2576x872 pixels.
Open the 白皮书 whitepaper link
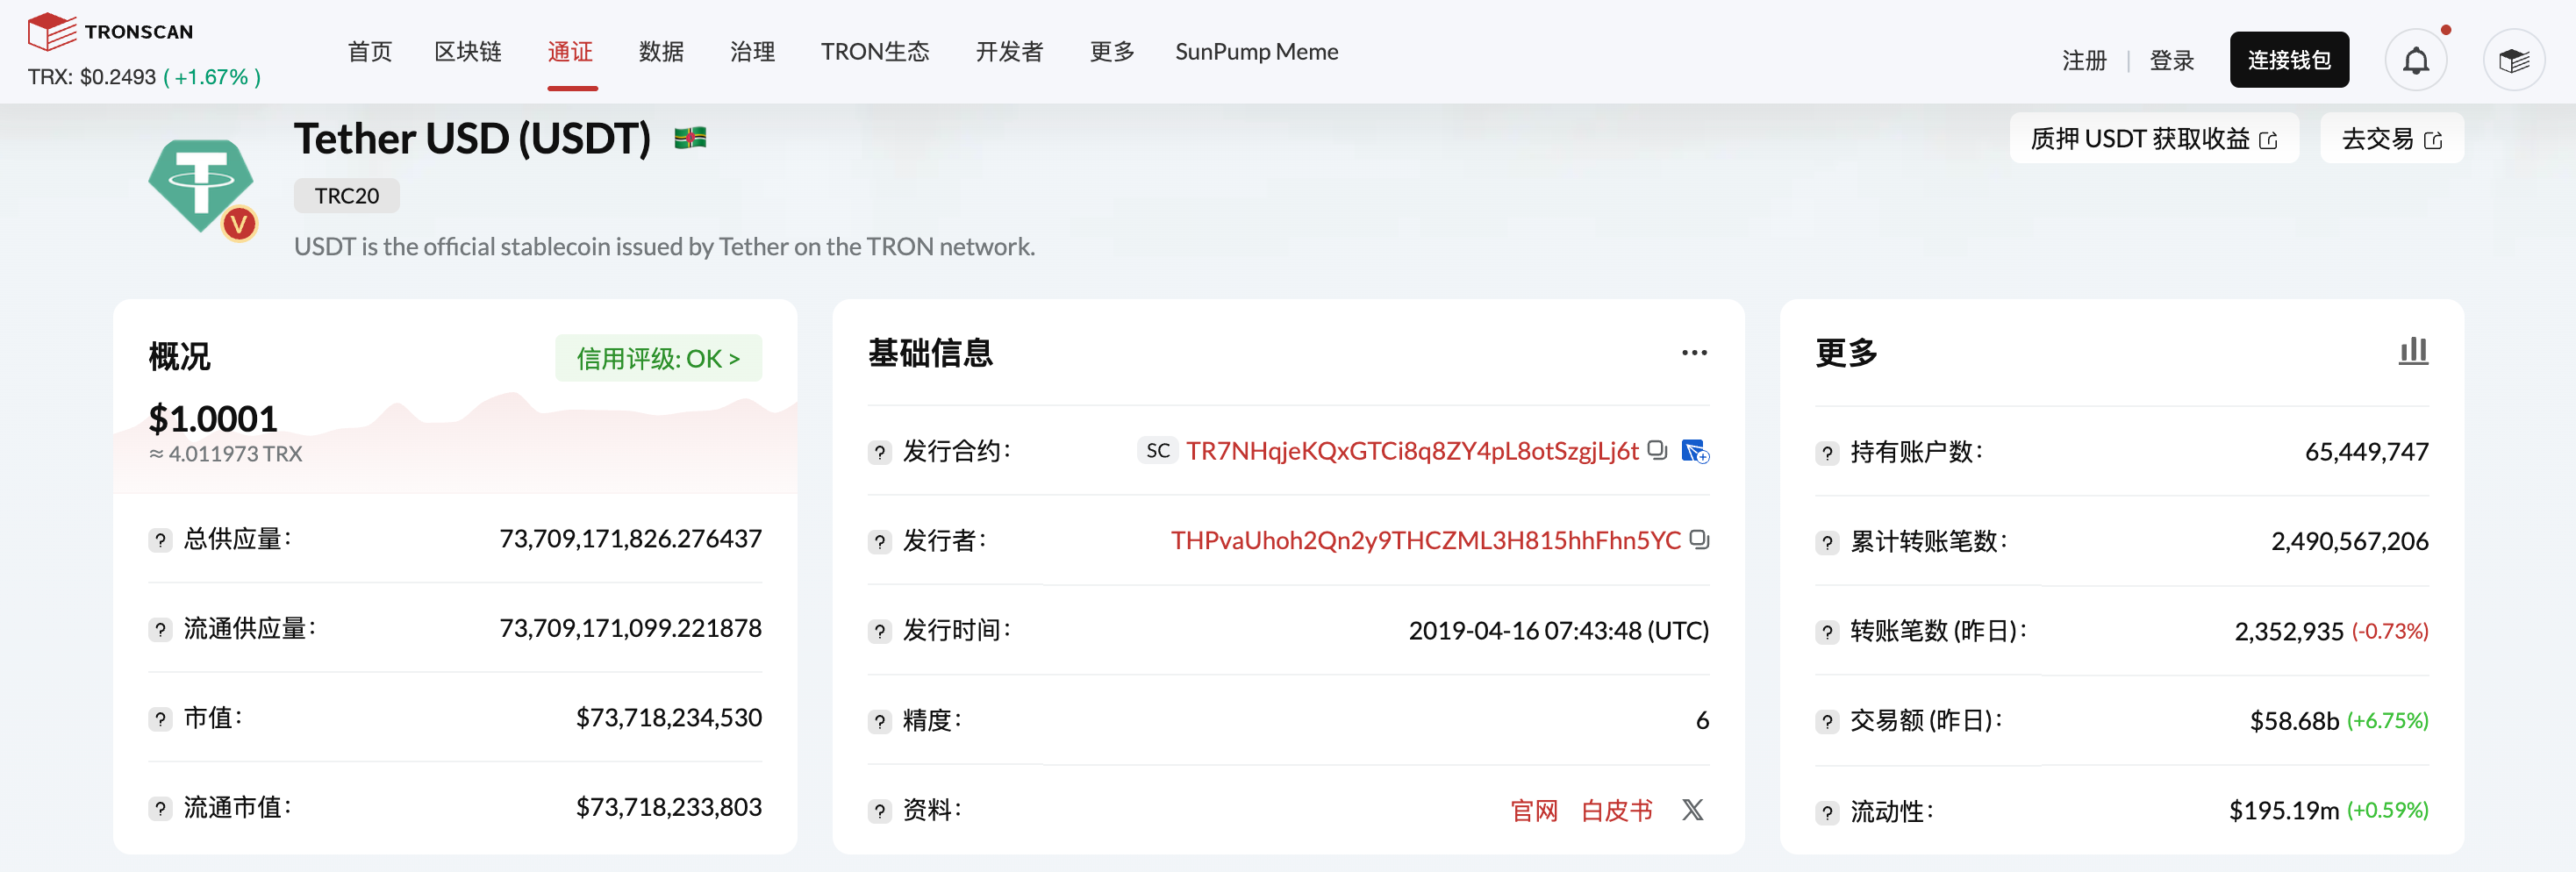pyautogui.click(x=1616, y=810)
